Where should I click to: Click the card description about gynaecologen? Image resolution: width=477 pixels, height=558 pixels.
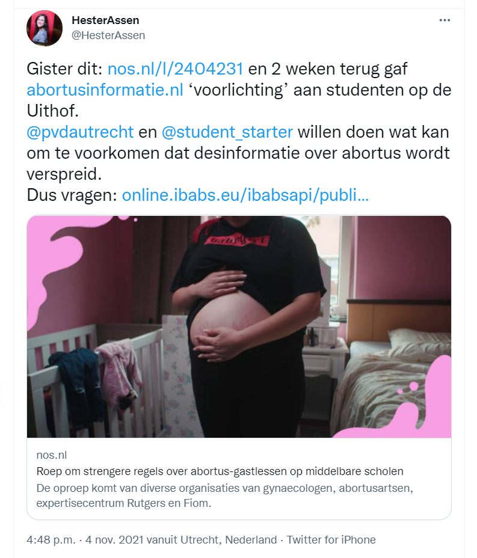click(x=224, y=495)
